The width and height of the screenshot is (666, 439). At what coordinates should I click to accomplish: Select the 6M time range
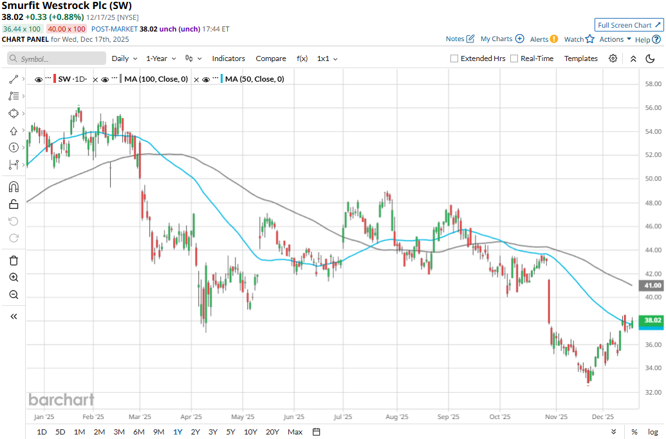pyautogui.click(x=139, y=431)
